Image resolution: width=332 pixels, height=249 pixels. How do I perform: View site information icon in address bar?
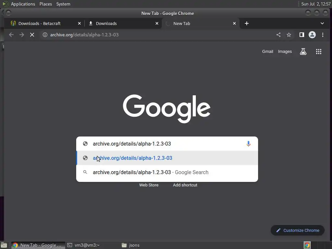45,35
